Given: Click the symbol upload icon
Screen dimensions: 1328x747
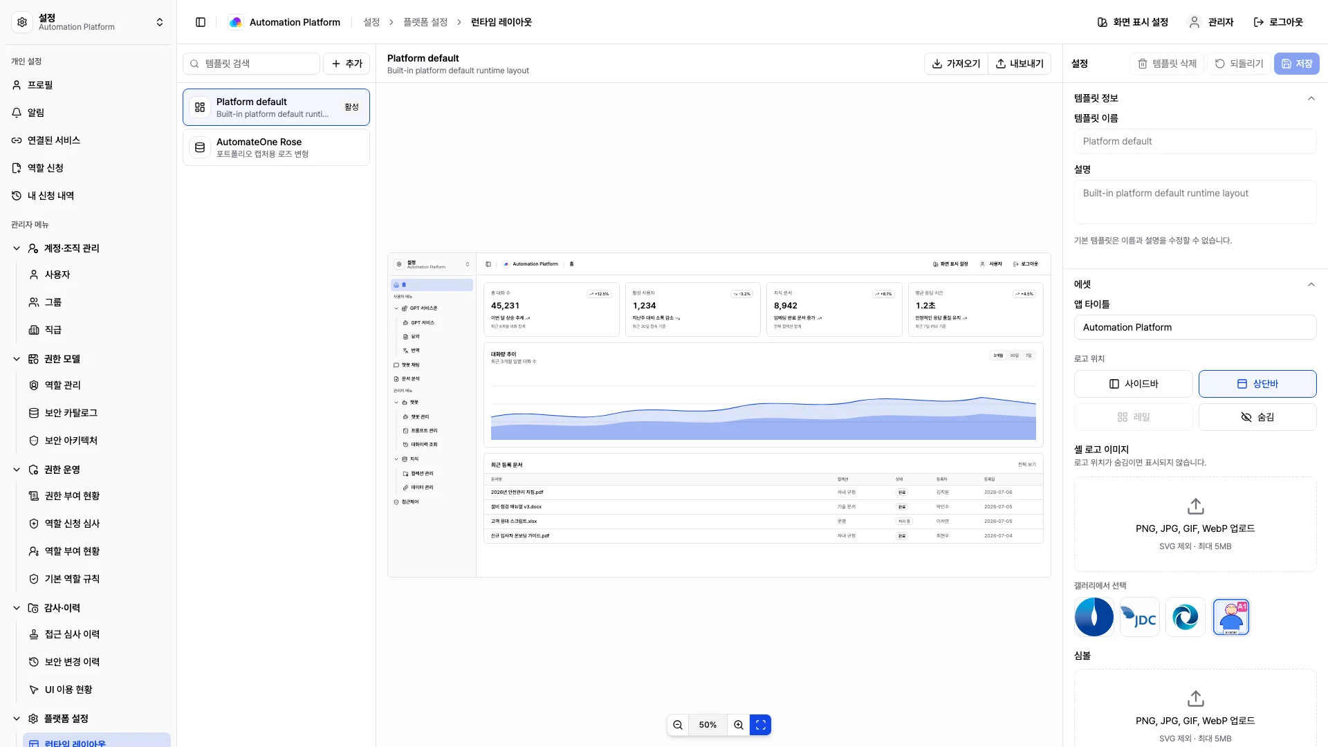Looking at the screenshot, I should tap(1195, 699).
